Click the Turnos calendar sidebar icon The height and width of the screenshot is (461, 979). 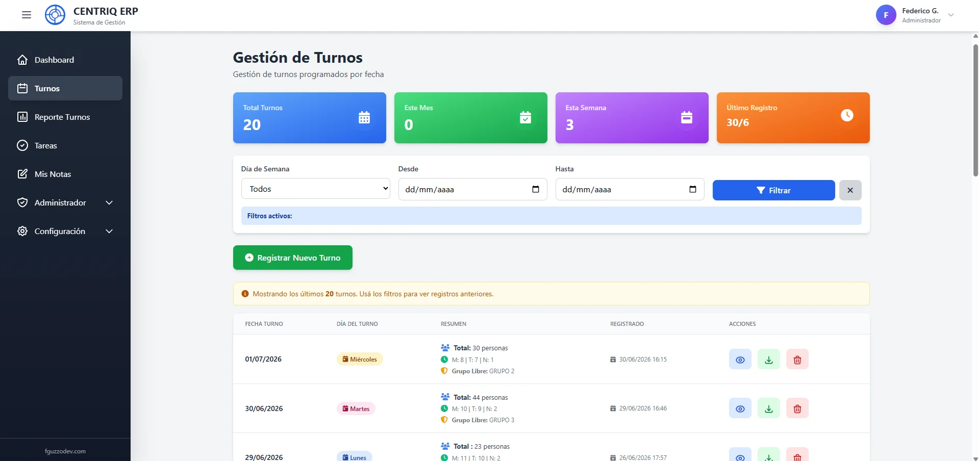point(22,88)
